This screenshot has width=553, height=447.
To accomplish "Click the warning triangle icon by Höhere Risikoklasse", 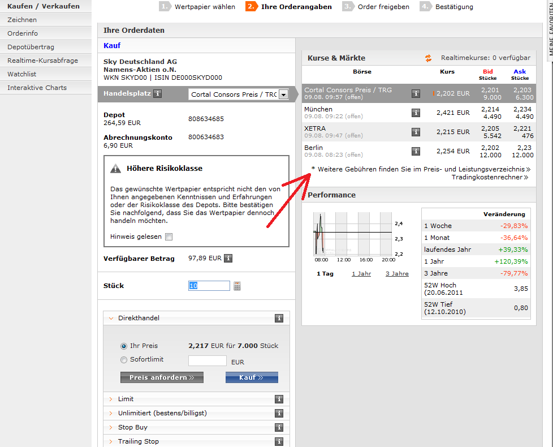I will 115,169.
